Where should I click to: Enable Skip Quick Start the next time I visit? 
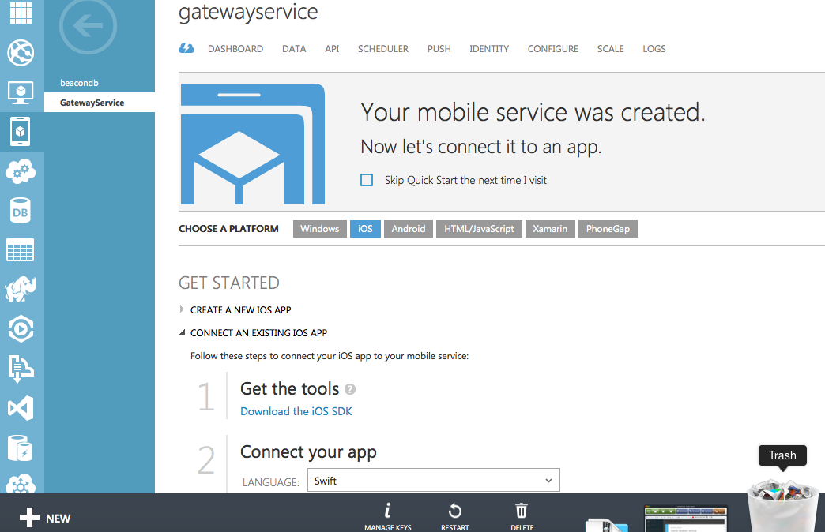pyautogui.click(x=367, y=180)
